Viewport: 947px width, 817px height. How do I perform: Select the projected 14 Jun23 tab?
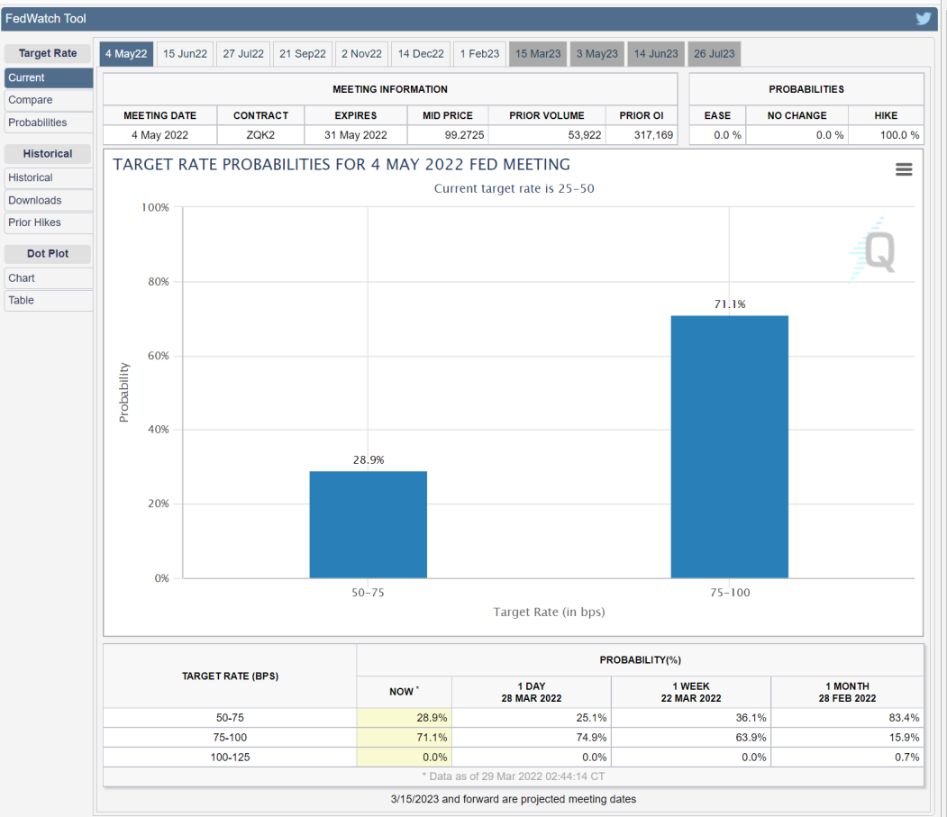click(x=656, y=54)
